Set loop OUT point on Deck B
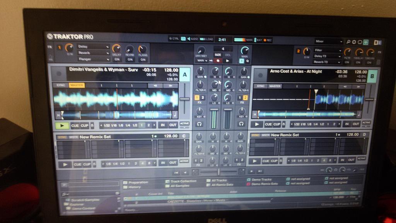The image size is (396, 223). (x=356, y=124)
